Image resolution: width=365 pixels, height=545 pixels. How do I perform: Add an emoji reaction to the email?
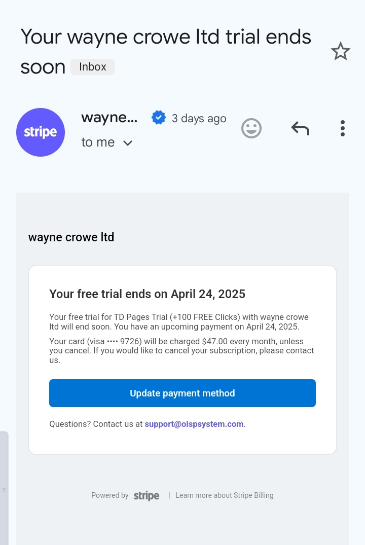251,128
